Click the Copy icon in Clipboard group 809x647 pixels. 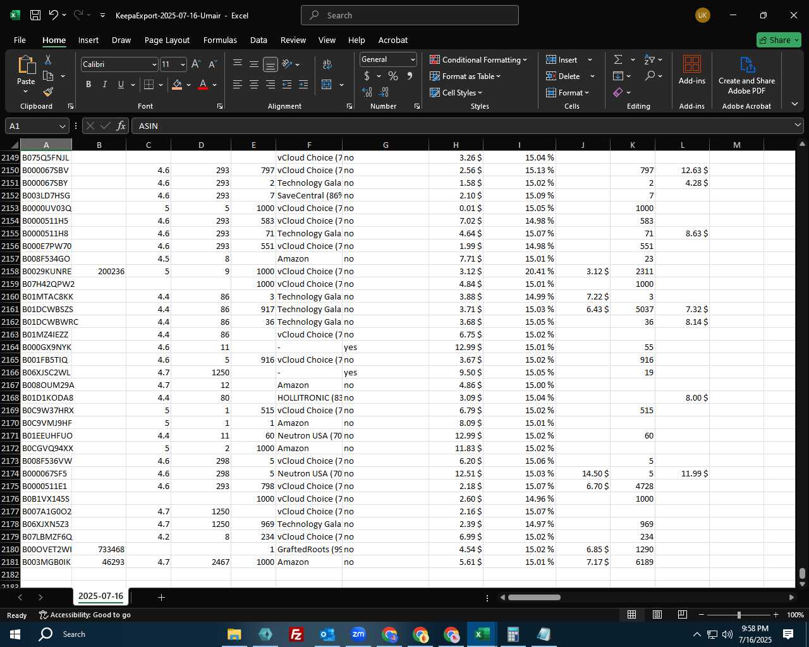point(48,76)
